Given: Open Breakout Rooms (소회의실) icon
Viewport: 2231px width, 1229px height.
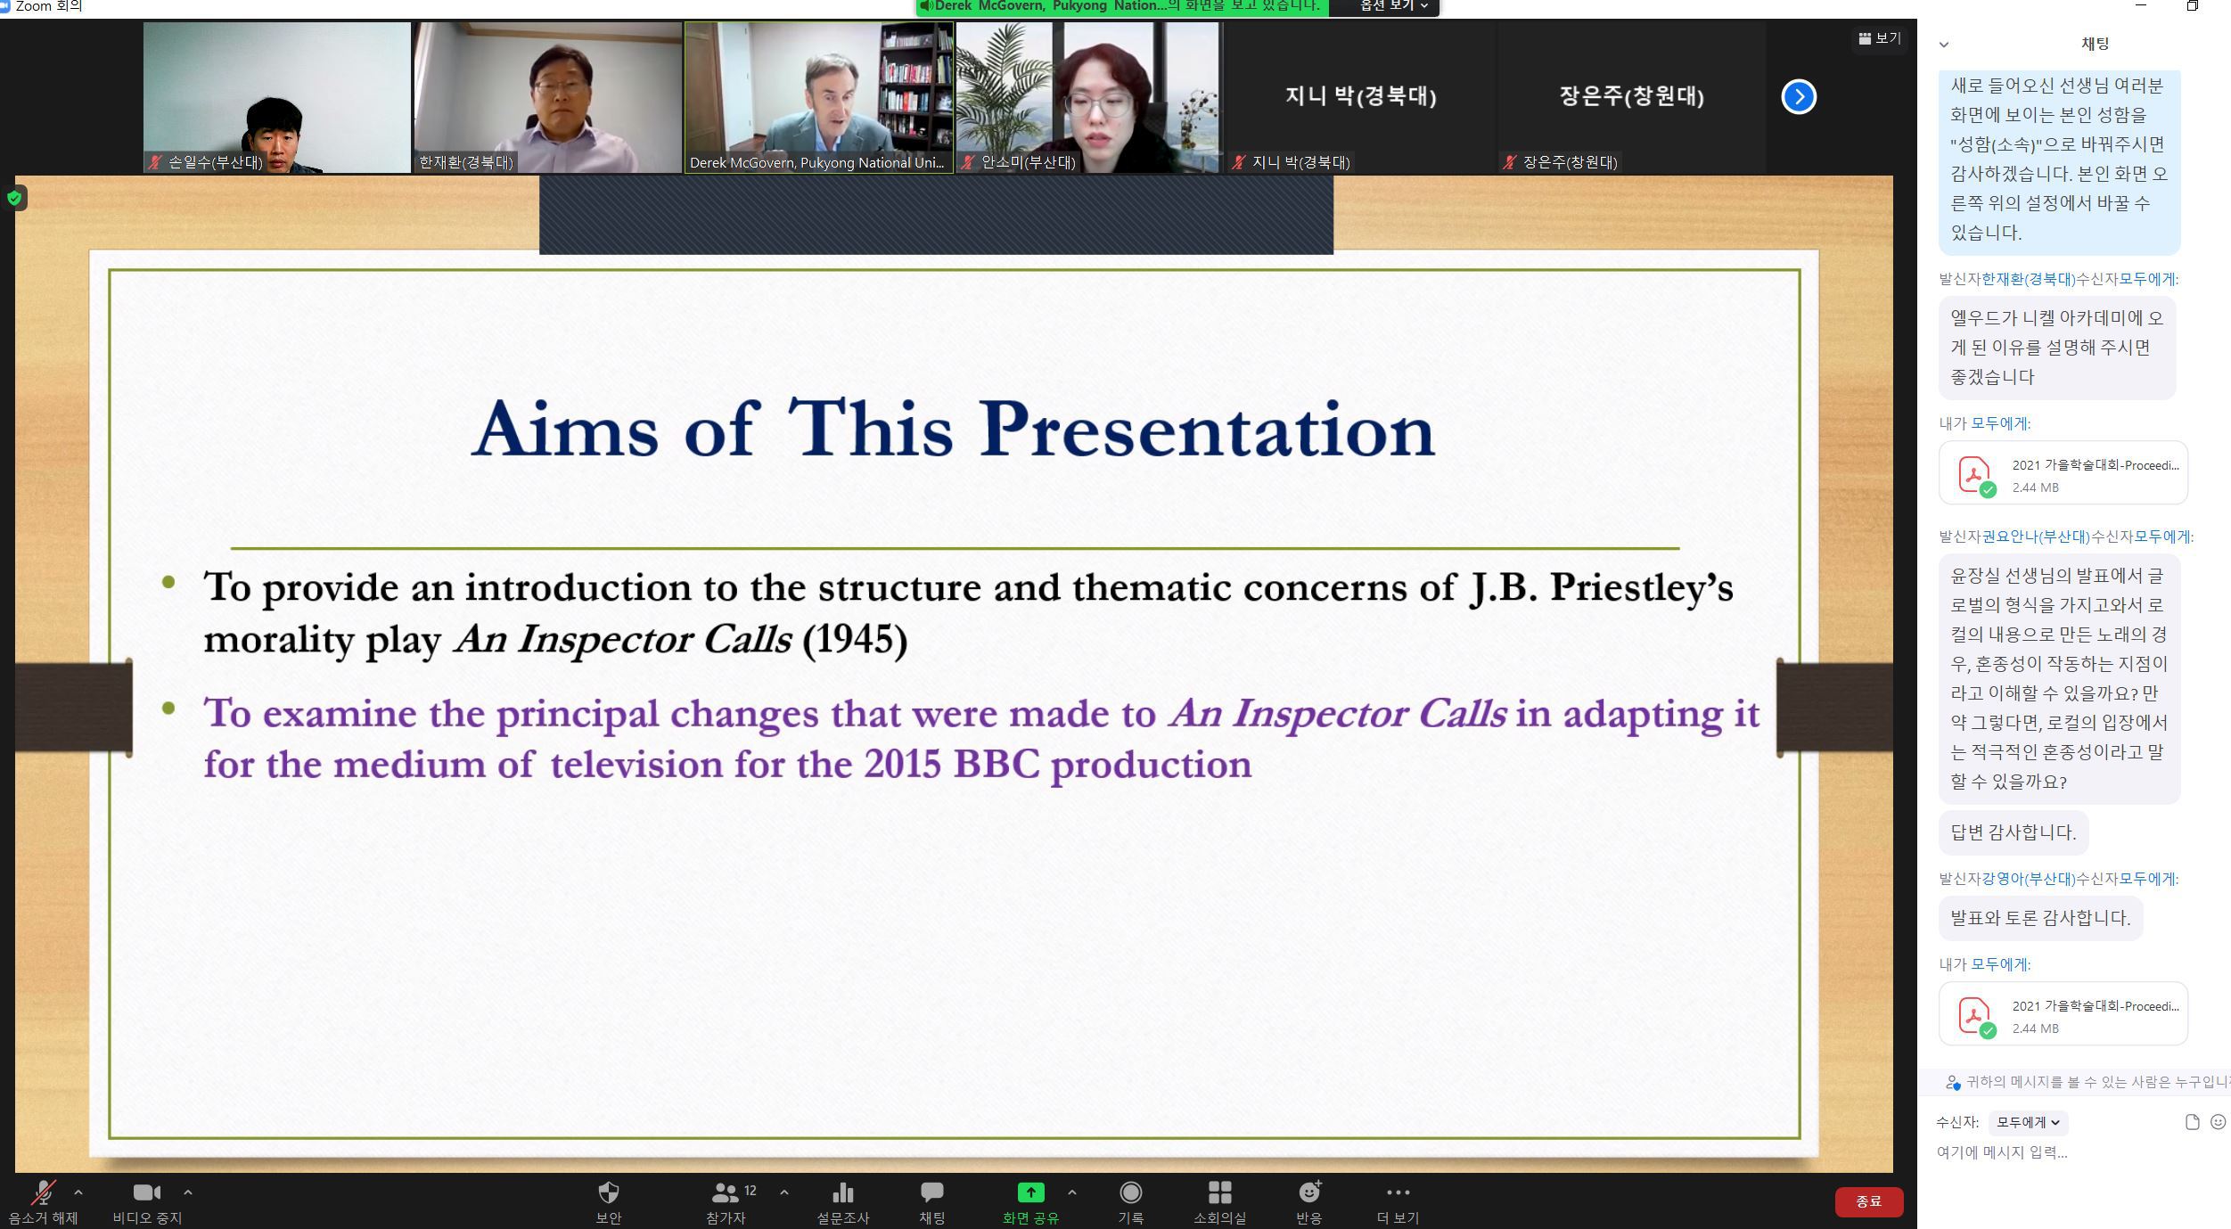Looking at the screenshot, I should [x=1219, y=1193].
